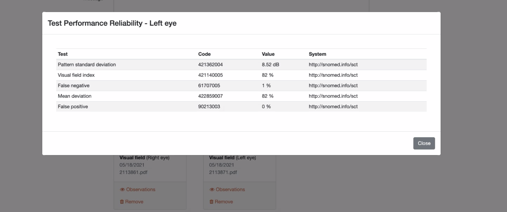The image size is (507, 212).
Task: Click the 'Test' column header
Action: (x=63, y=54)
